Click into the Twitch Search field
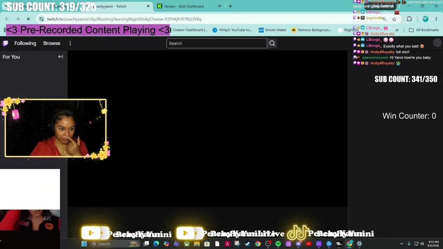The image size is (443, 249). pyautogui.click(x=217, y=43)
